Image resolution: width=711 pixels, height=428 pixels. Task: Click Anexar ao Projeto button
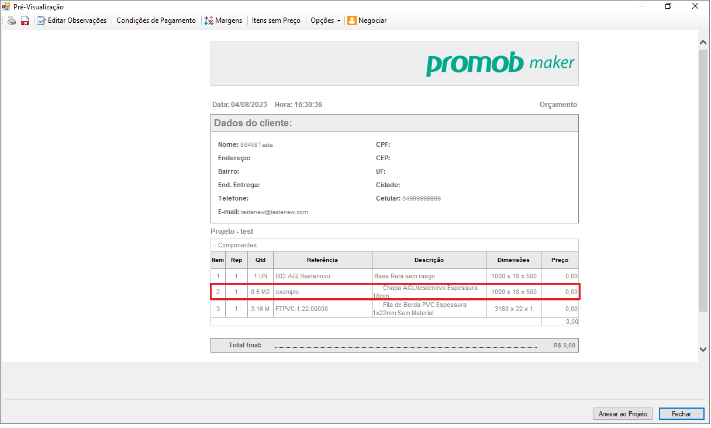tap(623, 413)
